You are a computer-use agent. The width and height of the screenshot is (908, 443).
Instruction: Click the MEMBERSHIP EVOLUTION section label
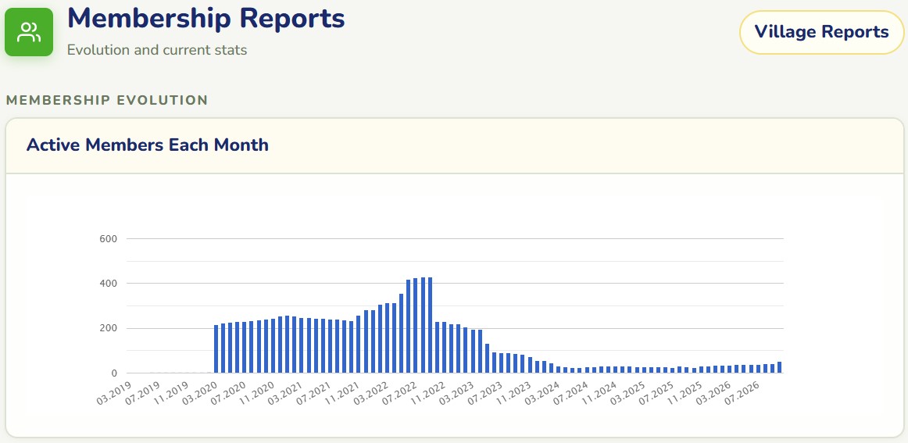point(107,100)
